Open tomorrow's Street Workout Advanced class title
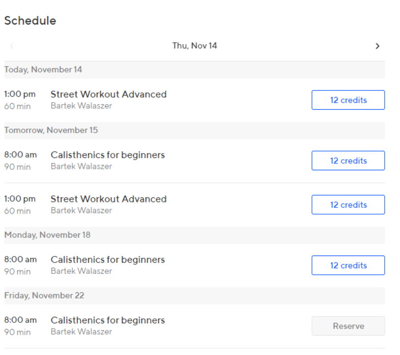 pos(109,199)
